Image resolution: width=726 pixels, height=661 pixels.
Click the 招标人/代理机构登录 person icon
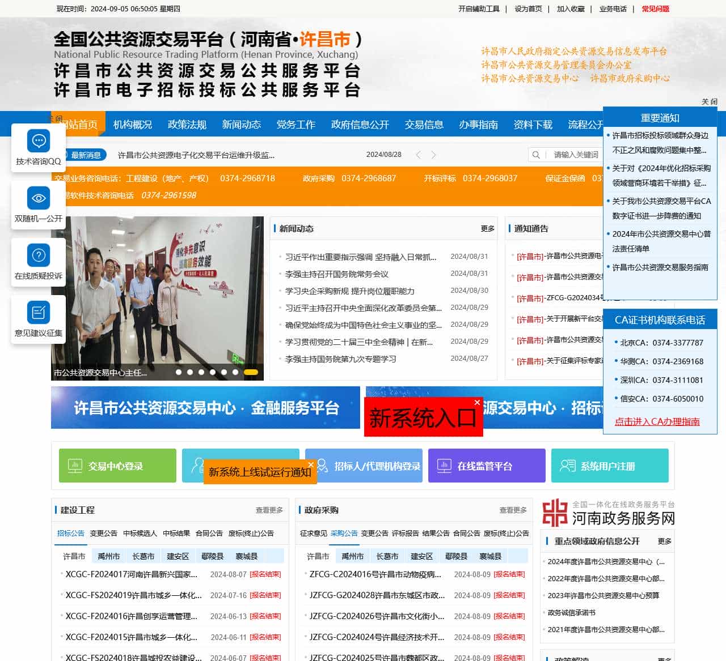(x=322, y=466)
